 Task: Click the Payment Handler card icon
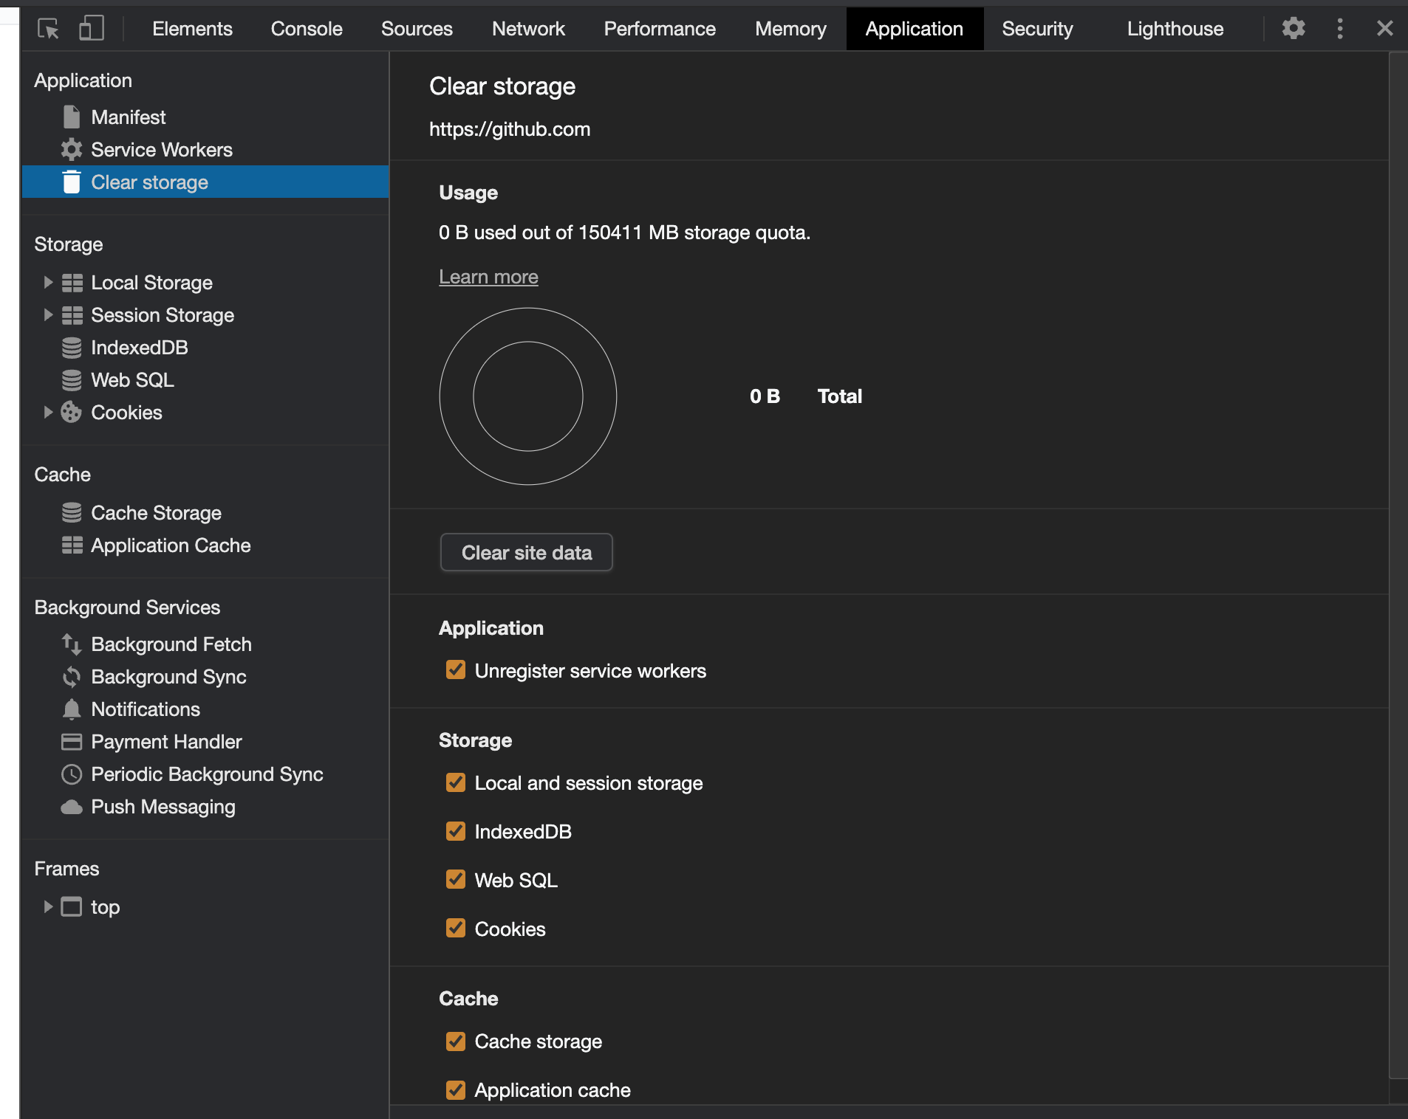(72, 741)
